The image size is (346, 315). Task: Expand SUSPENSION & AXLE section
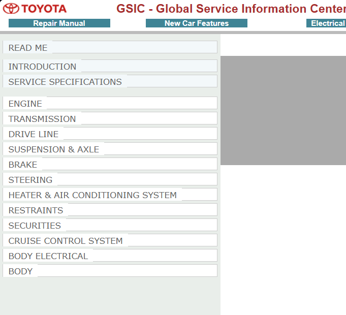(110, 149)
